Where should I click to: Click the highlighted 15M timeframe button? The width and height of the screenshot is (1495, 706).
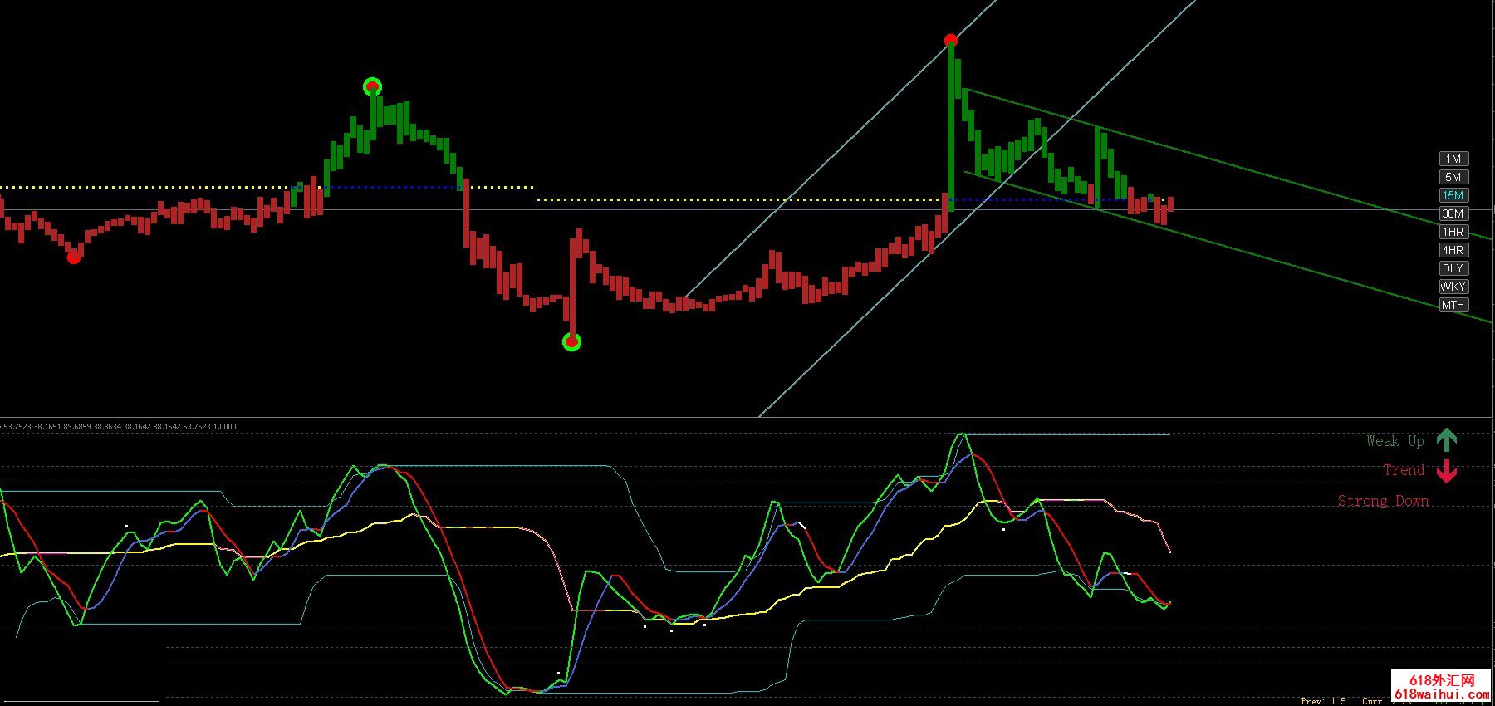pyautogui.click(x=1453, y=195)
